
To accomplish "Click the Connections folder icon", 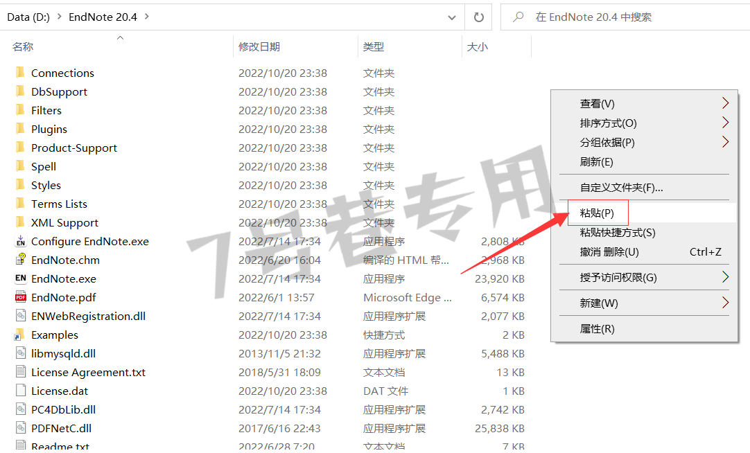I will (20, 73).
